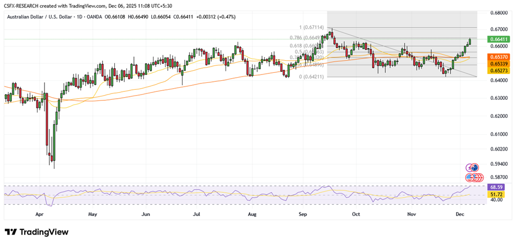Select the Fibonacci 0 (0.64211) level label
The width and height of the screenshot is (516, 244).
[312, 77]
